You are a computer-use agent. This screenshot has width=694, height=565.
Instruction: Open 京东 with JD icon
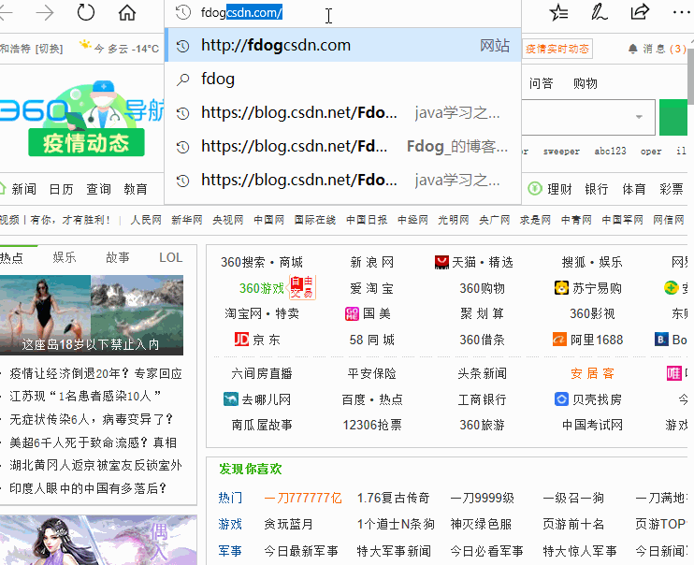257,340
